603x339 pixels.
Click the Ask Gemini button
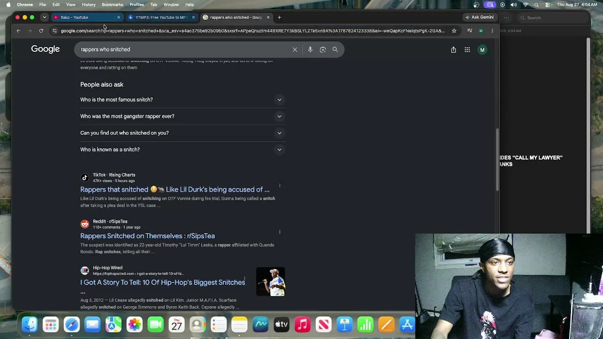coord(480,17)
